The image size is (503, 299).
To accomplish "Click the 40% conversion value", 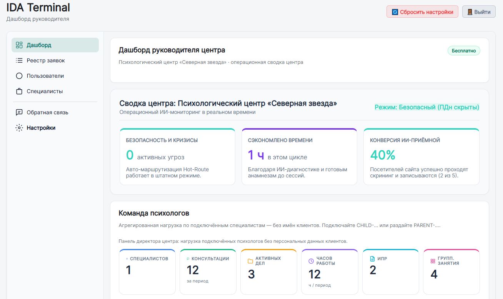I will pyautogui.click(x=383, y=155).
